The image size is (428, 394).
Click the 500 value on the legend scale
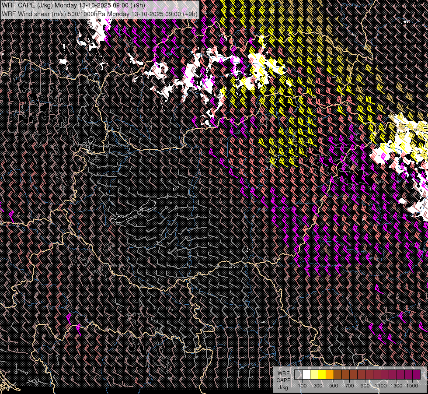pyautogui.click(x=334, y=386)
